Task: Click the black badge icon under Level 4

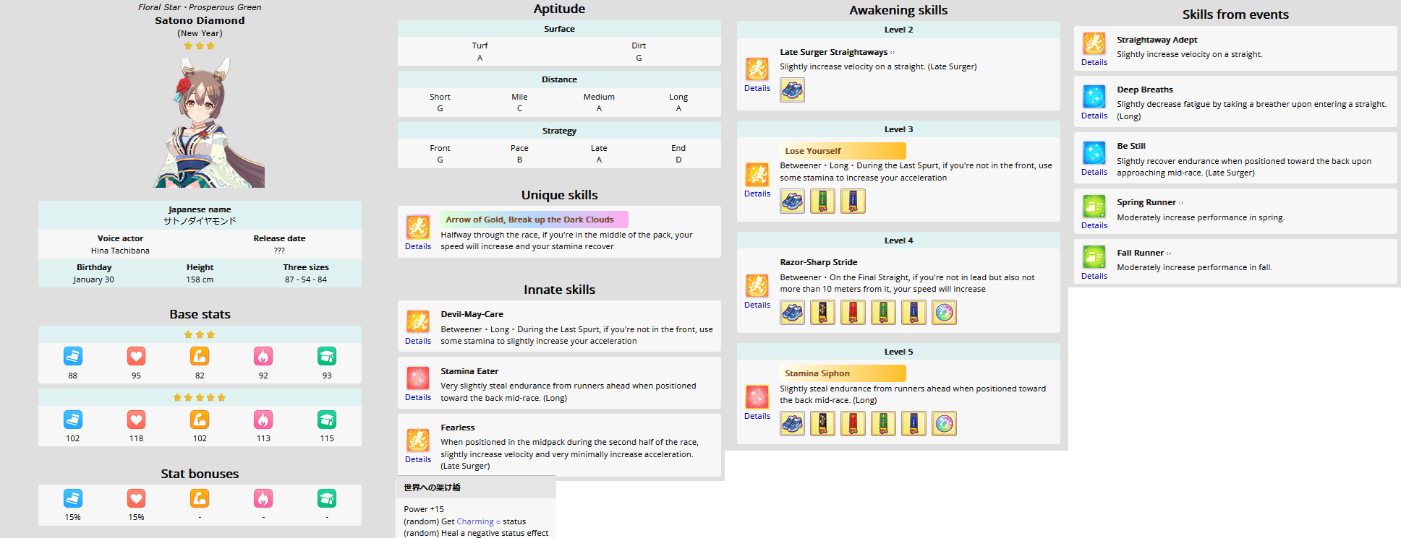Action: pos(822,313)
